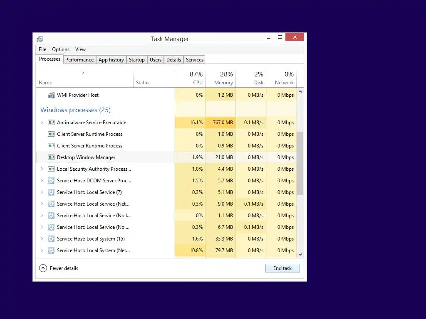Sort by the Memory column header
The width and height of the screenshot is (426, 319).
pyautogui.click(x=220, y=79)
